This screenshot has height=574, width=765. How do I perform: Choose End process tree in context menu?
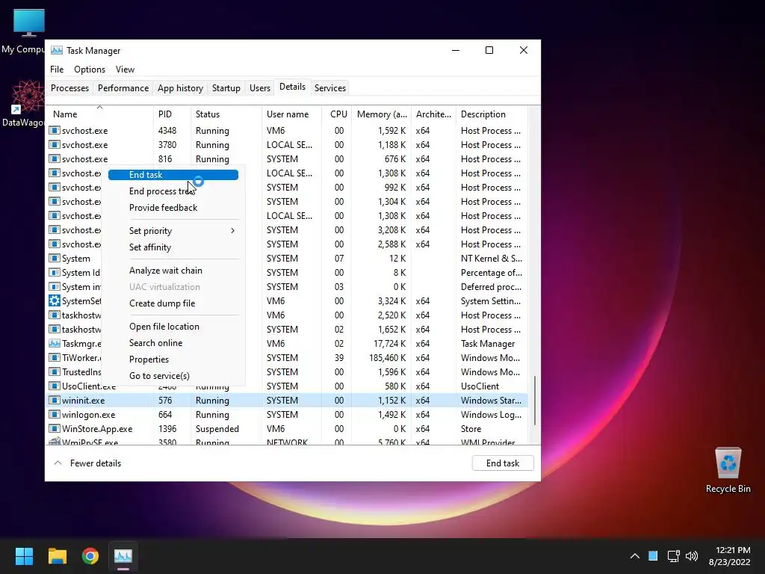[173, 191]
